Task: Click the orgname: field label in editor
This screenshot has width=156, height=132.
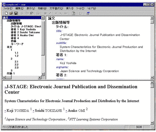Action: pos(62,67)
